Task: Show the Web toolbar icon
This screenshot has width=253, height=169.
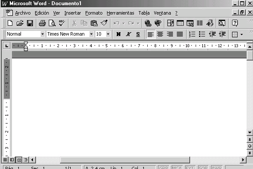Action: click(x=158, y=23)
